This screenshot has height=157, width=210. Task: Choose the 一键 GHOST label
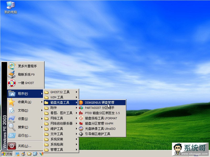coord(26,83)
